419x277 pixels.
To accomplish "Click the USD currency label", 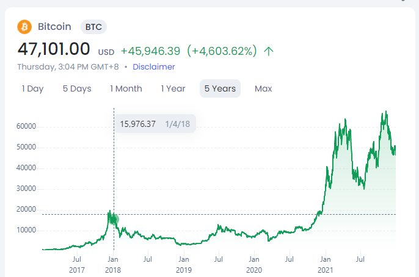I will (x=106, y=52).
